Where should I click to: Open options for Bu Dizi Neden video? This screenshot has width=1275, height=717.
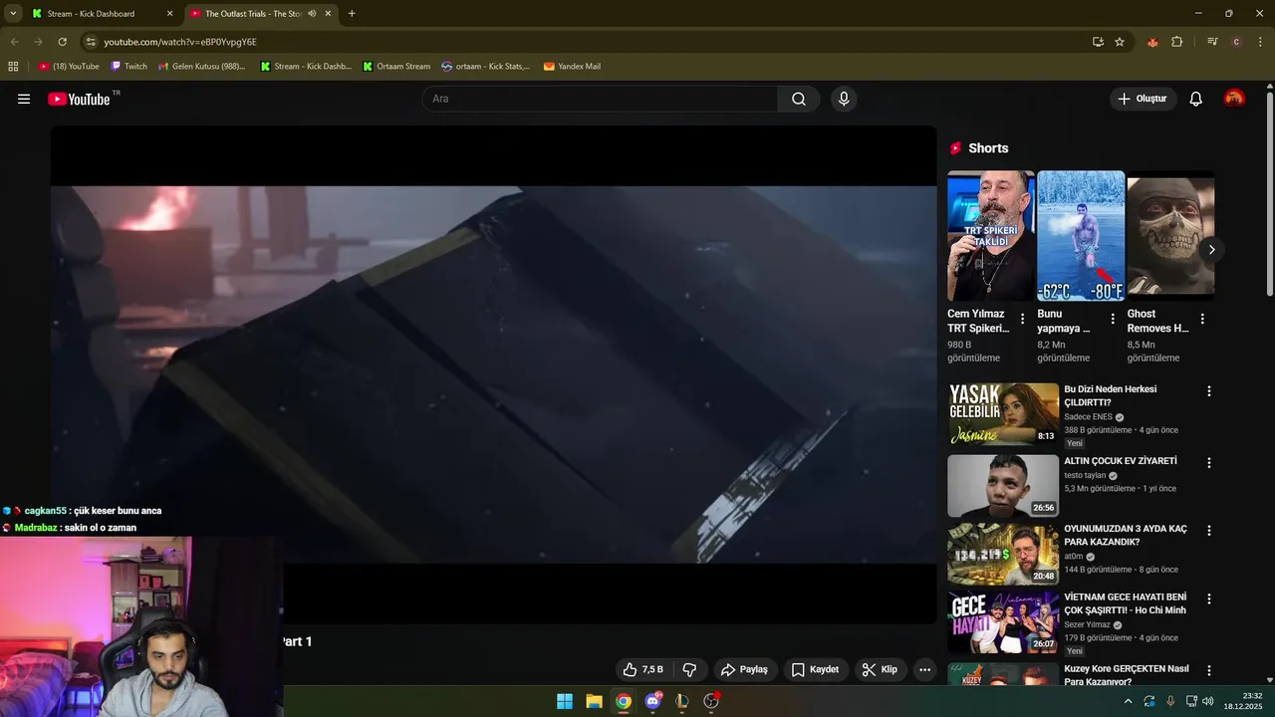pyautogui.click(x=1209, y=391)
